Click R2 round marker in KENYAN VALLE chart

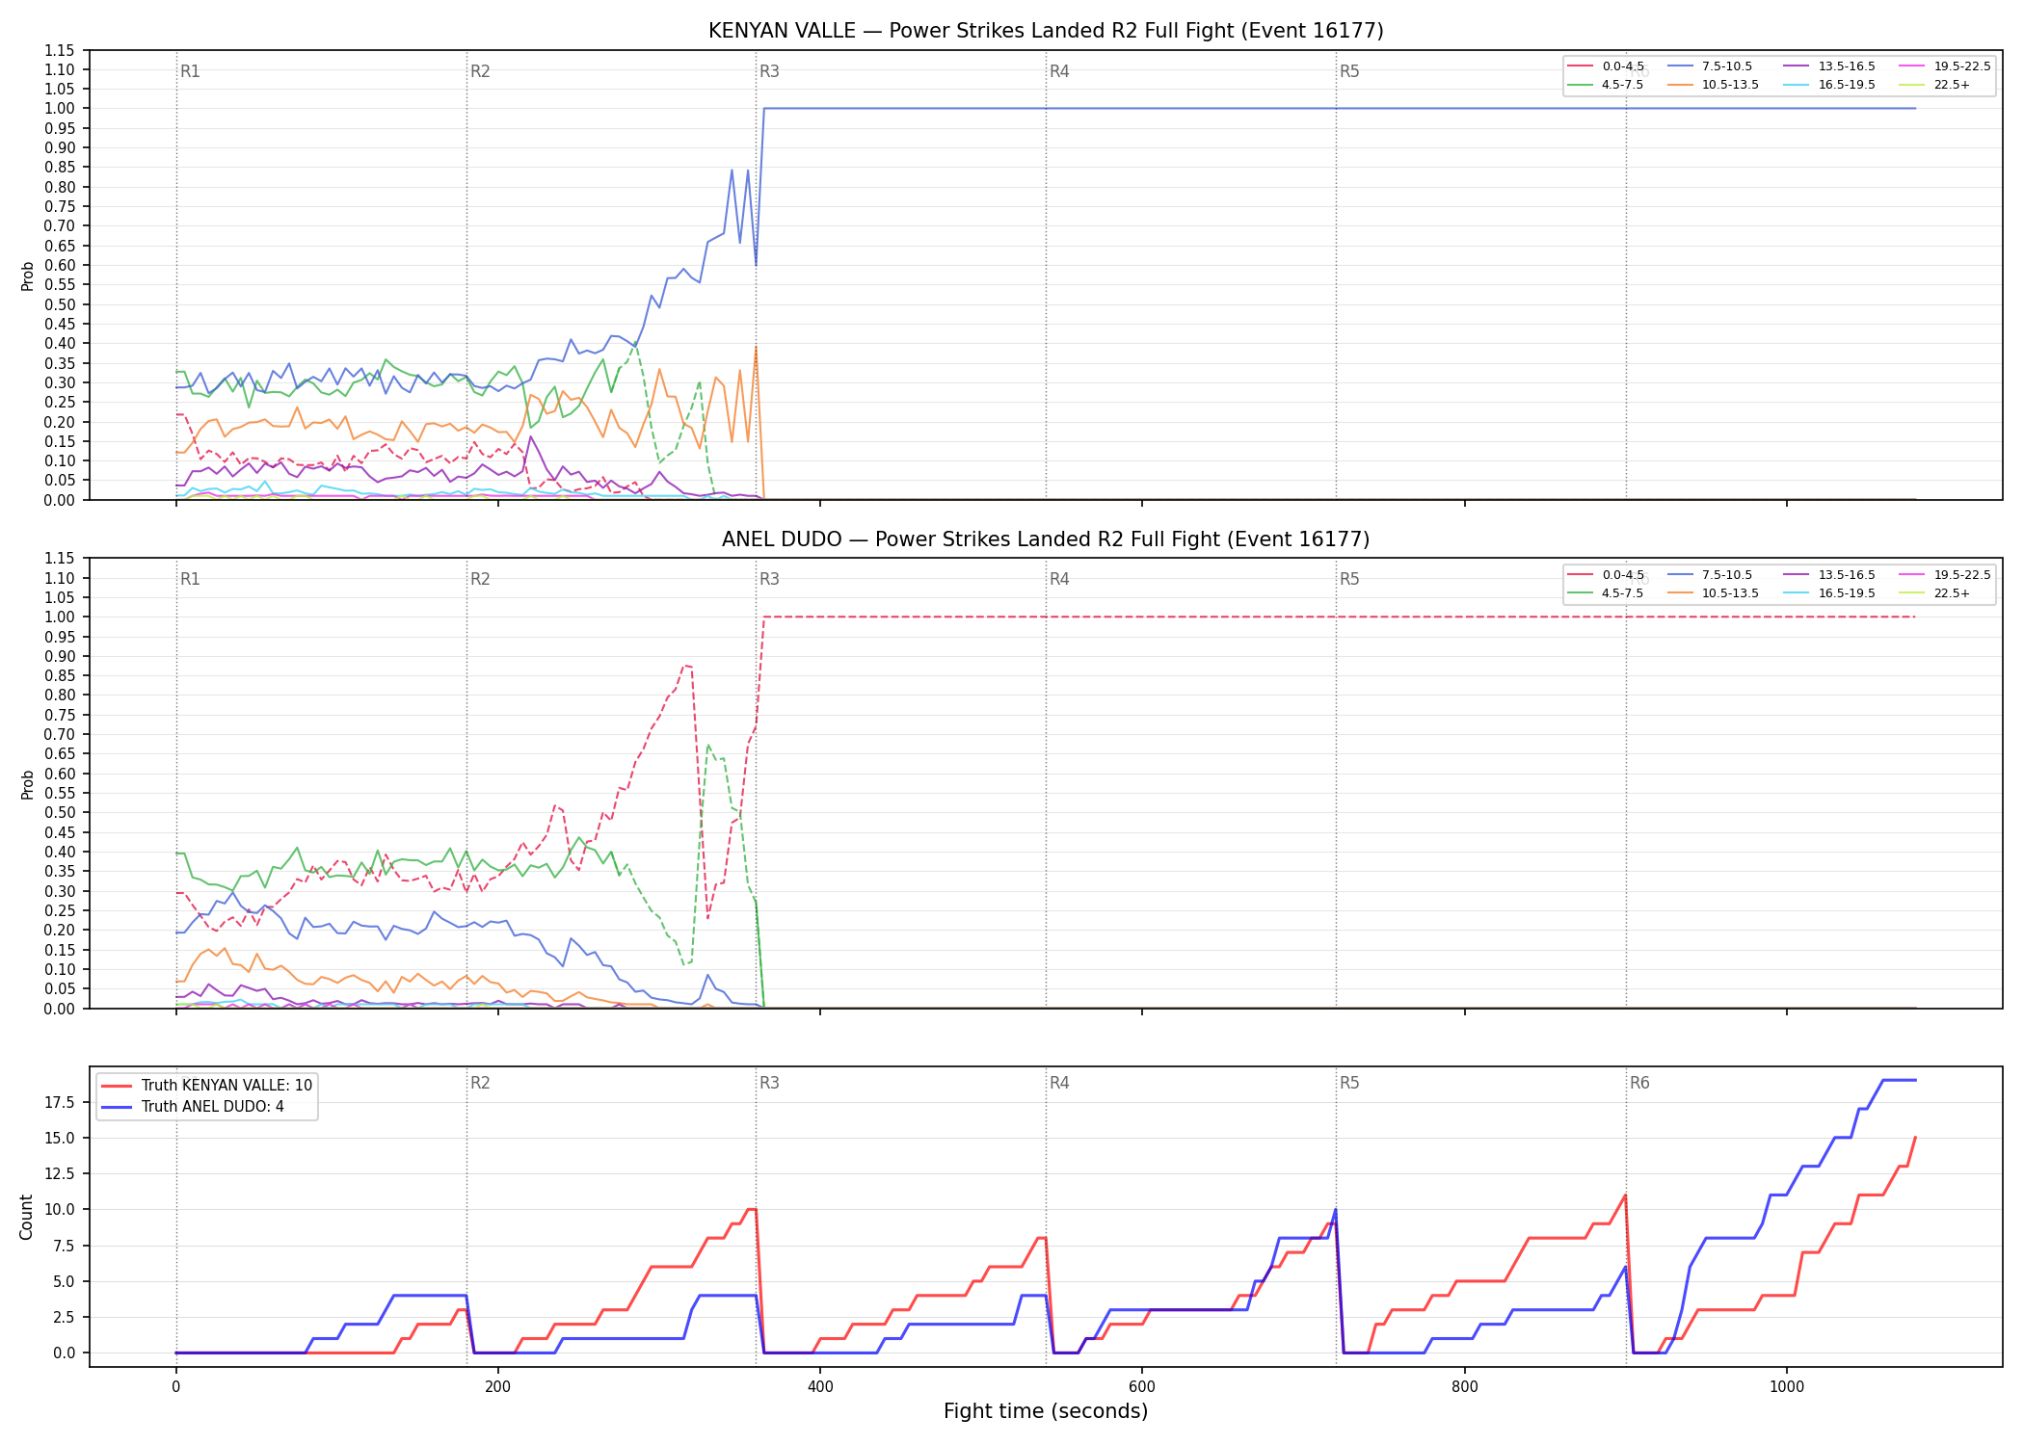(480, 71)
